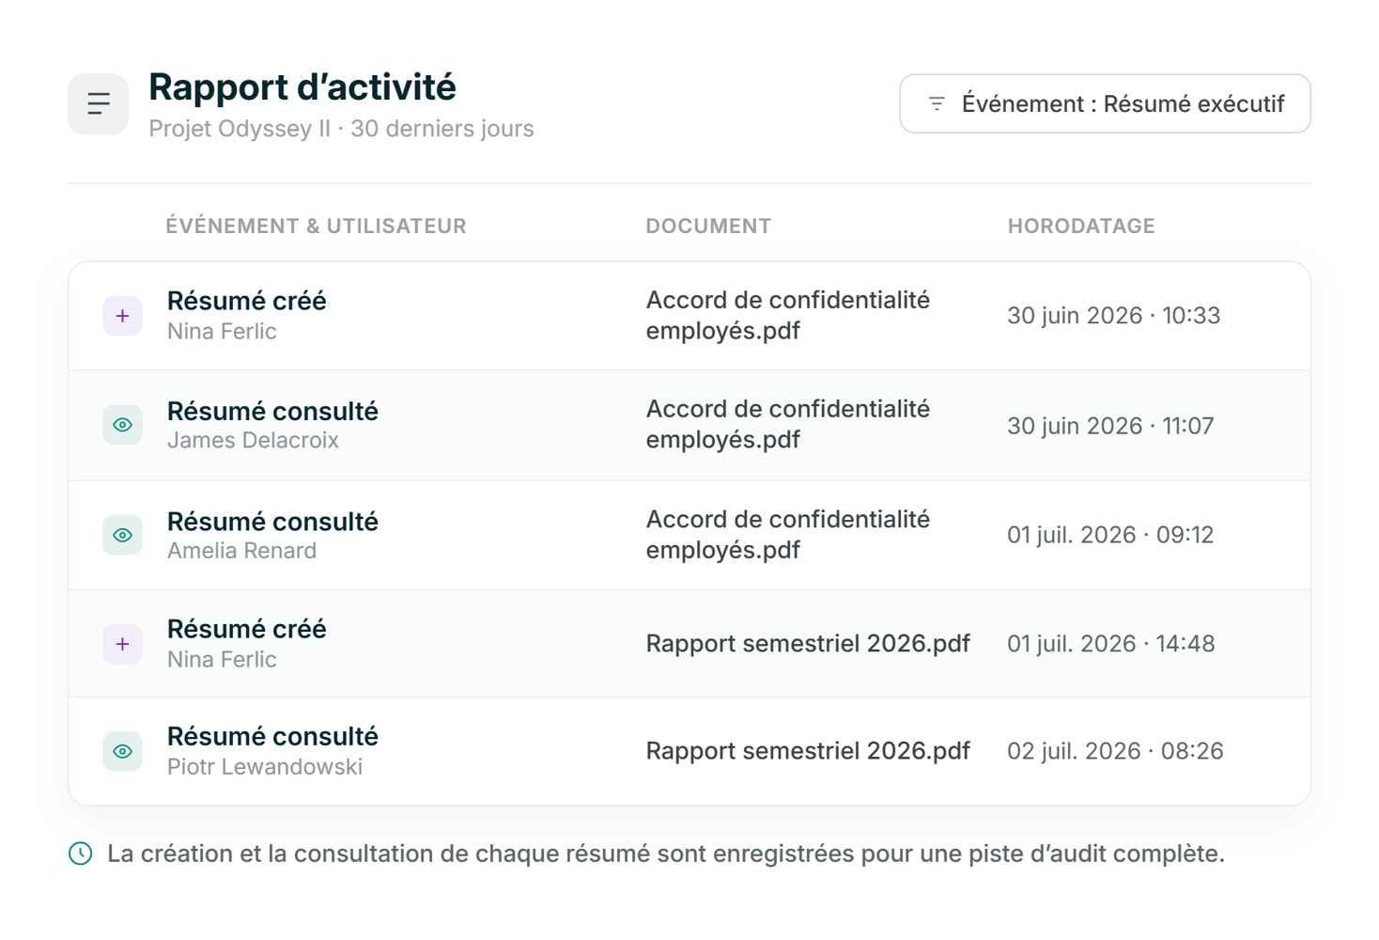
Task: Click the audit trail note about création et consultation
Action: (x=666, y=854)
